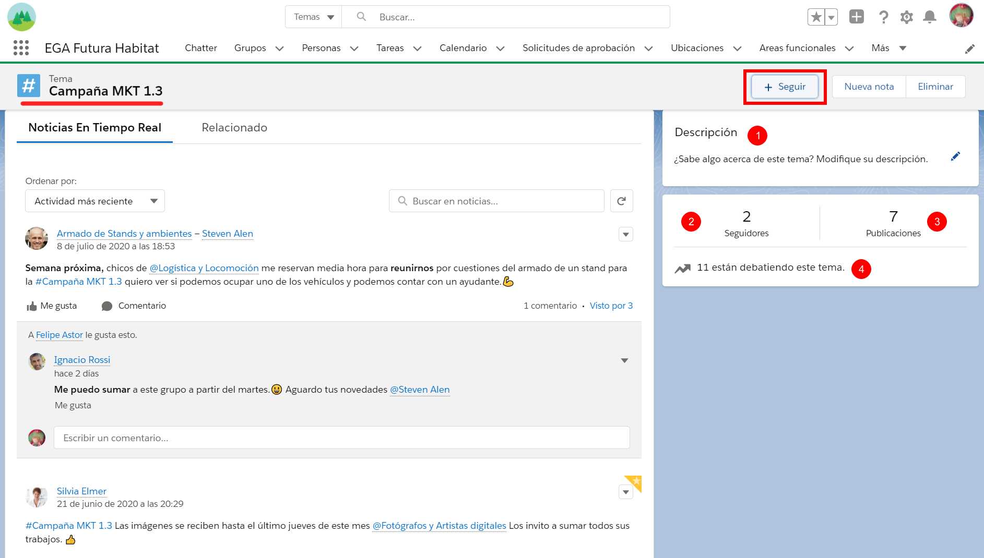Switch to Noticias En Tiempo Real tab
The height and width of the screenshot is (558, 984).
tap(94, 128)
